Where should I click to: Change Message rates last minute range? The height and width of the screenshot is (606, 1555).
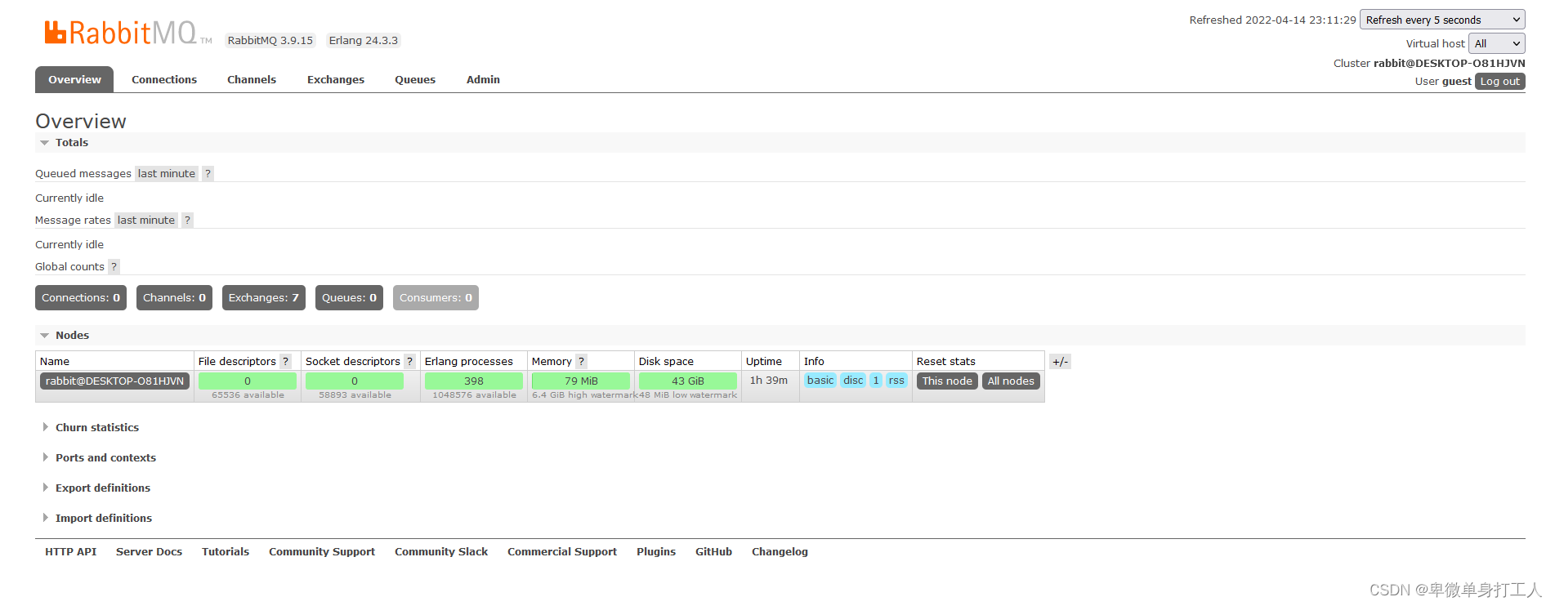click(x=146, y=220)
